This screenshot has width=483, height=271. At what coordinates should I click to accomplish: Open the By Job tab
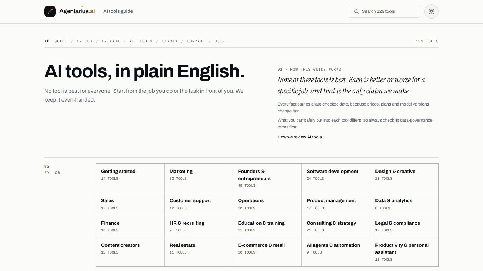[85, 41]
